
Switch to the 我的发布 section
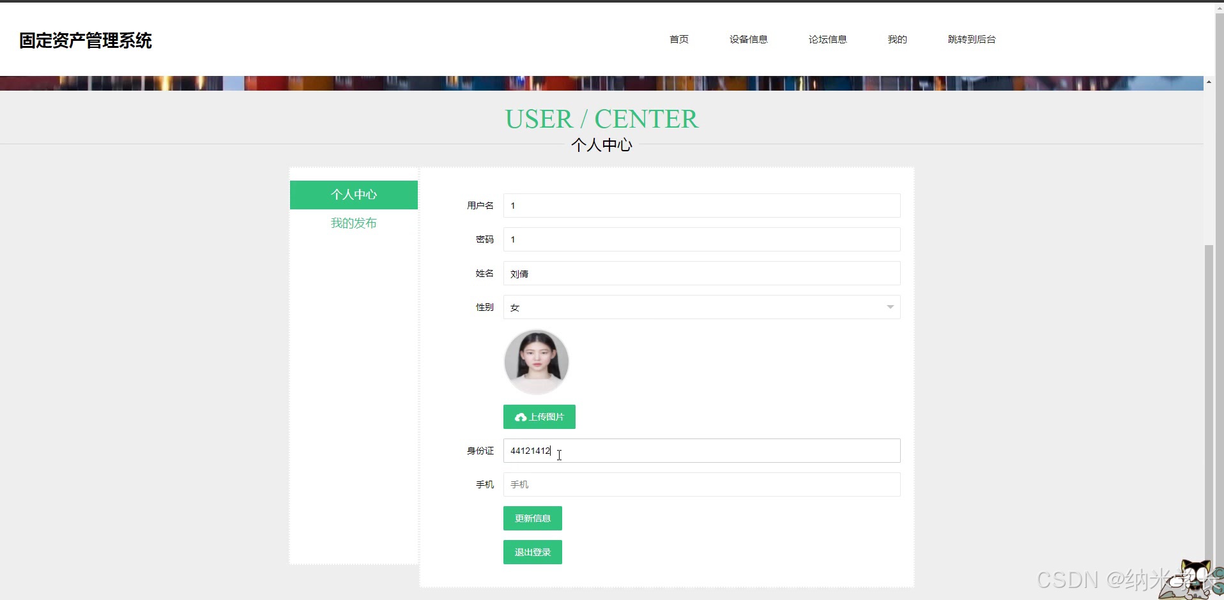[353, 223]
